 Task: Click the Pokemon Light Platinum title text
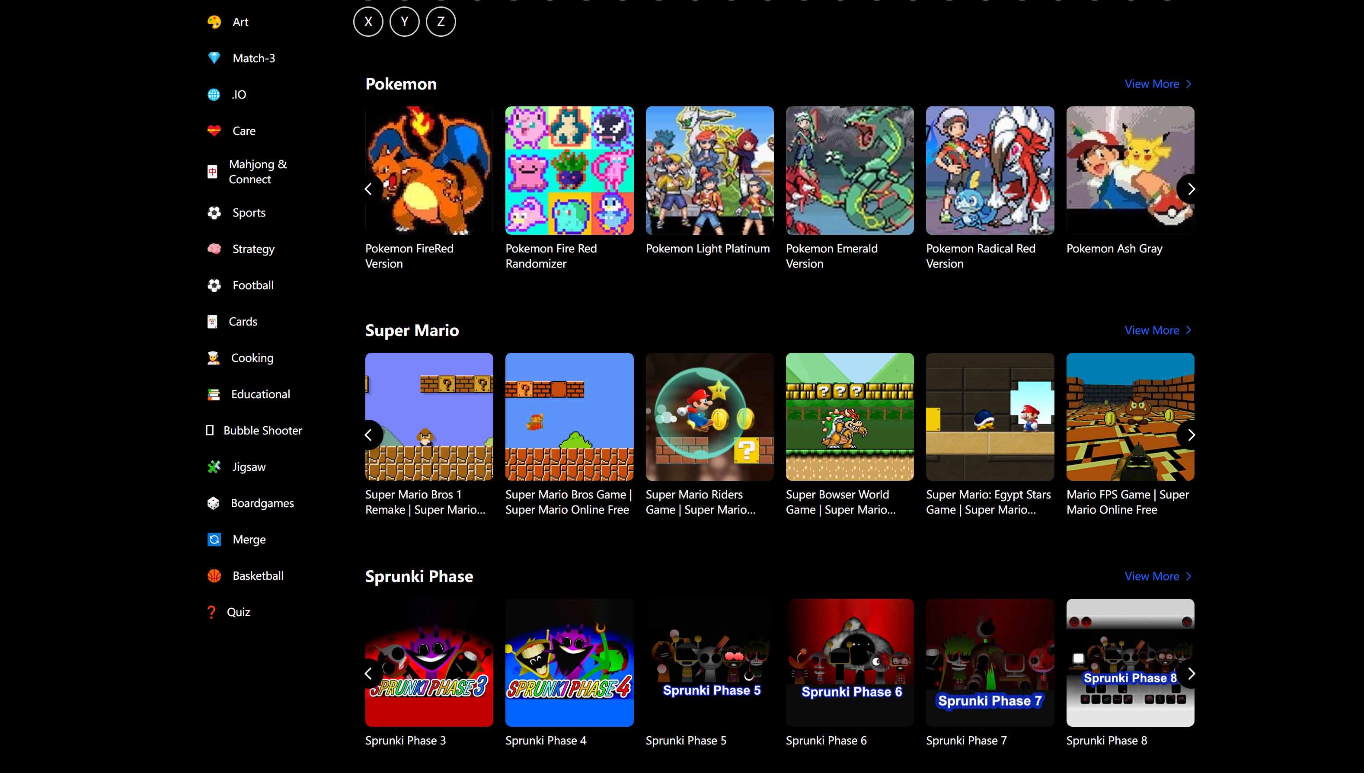tap(707, 249)
